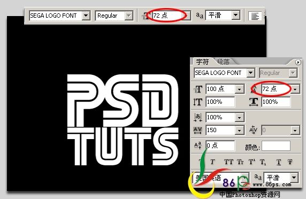Screen dimensions: 306x199
Task: Open leading 72 点 dropdown arrow
Action: (x=295, y=89)
